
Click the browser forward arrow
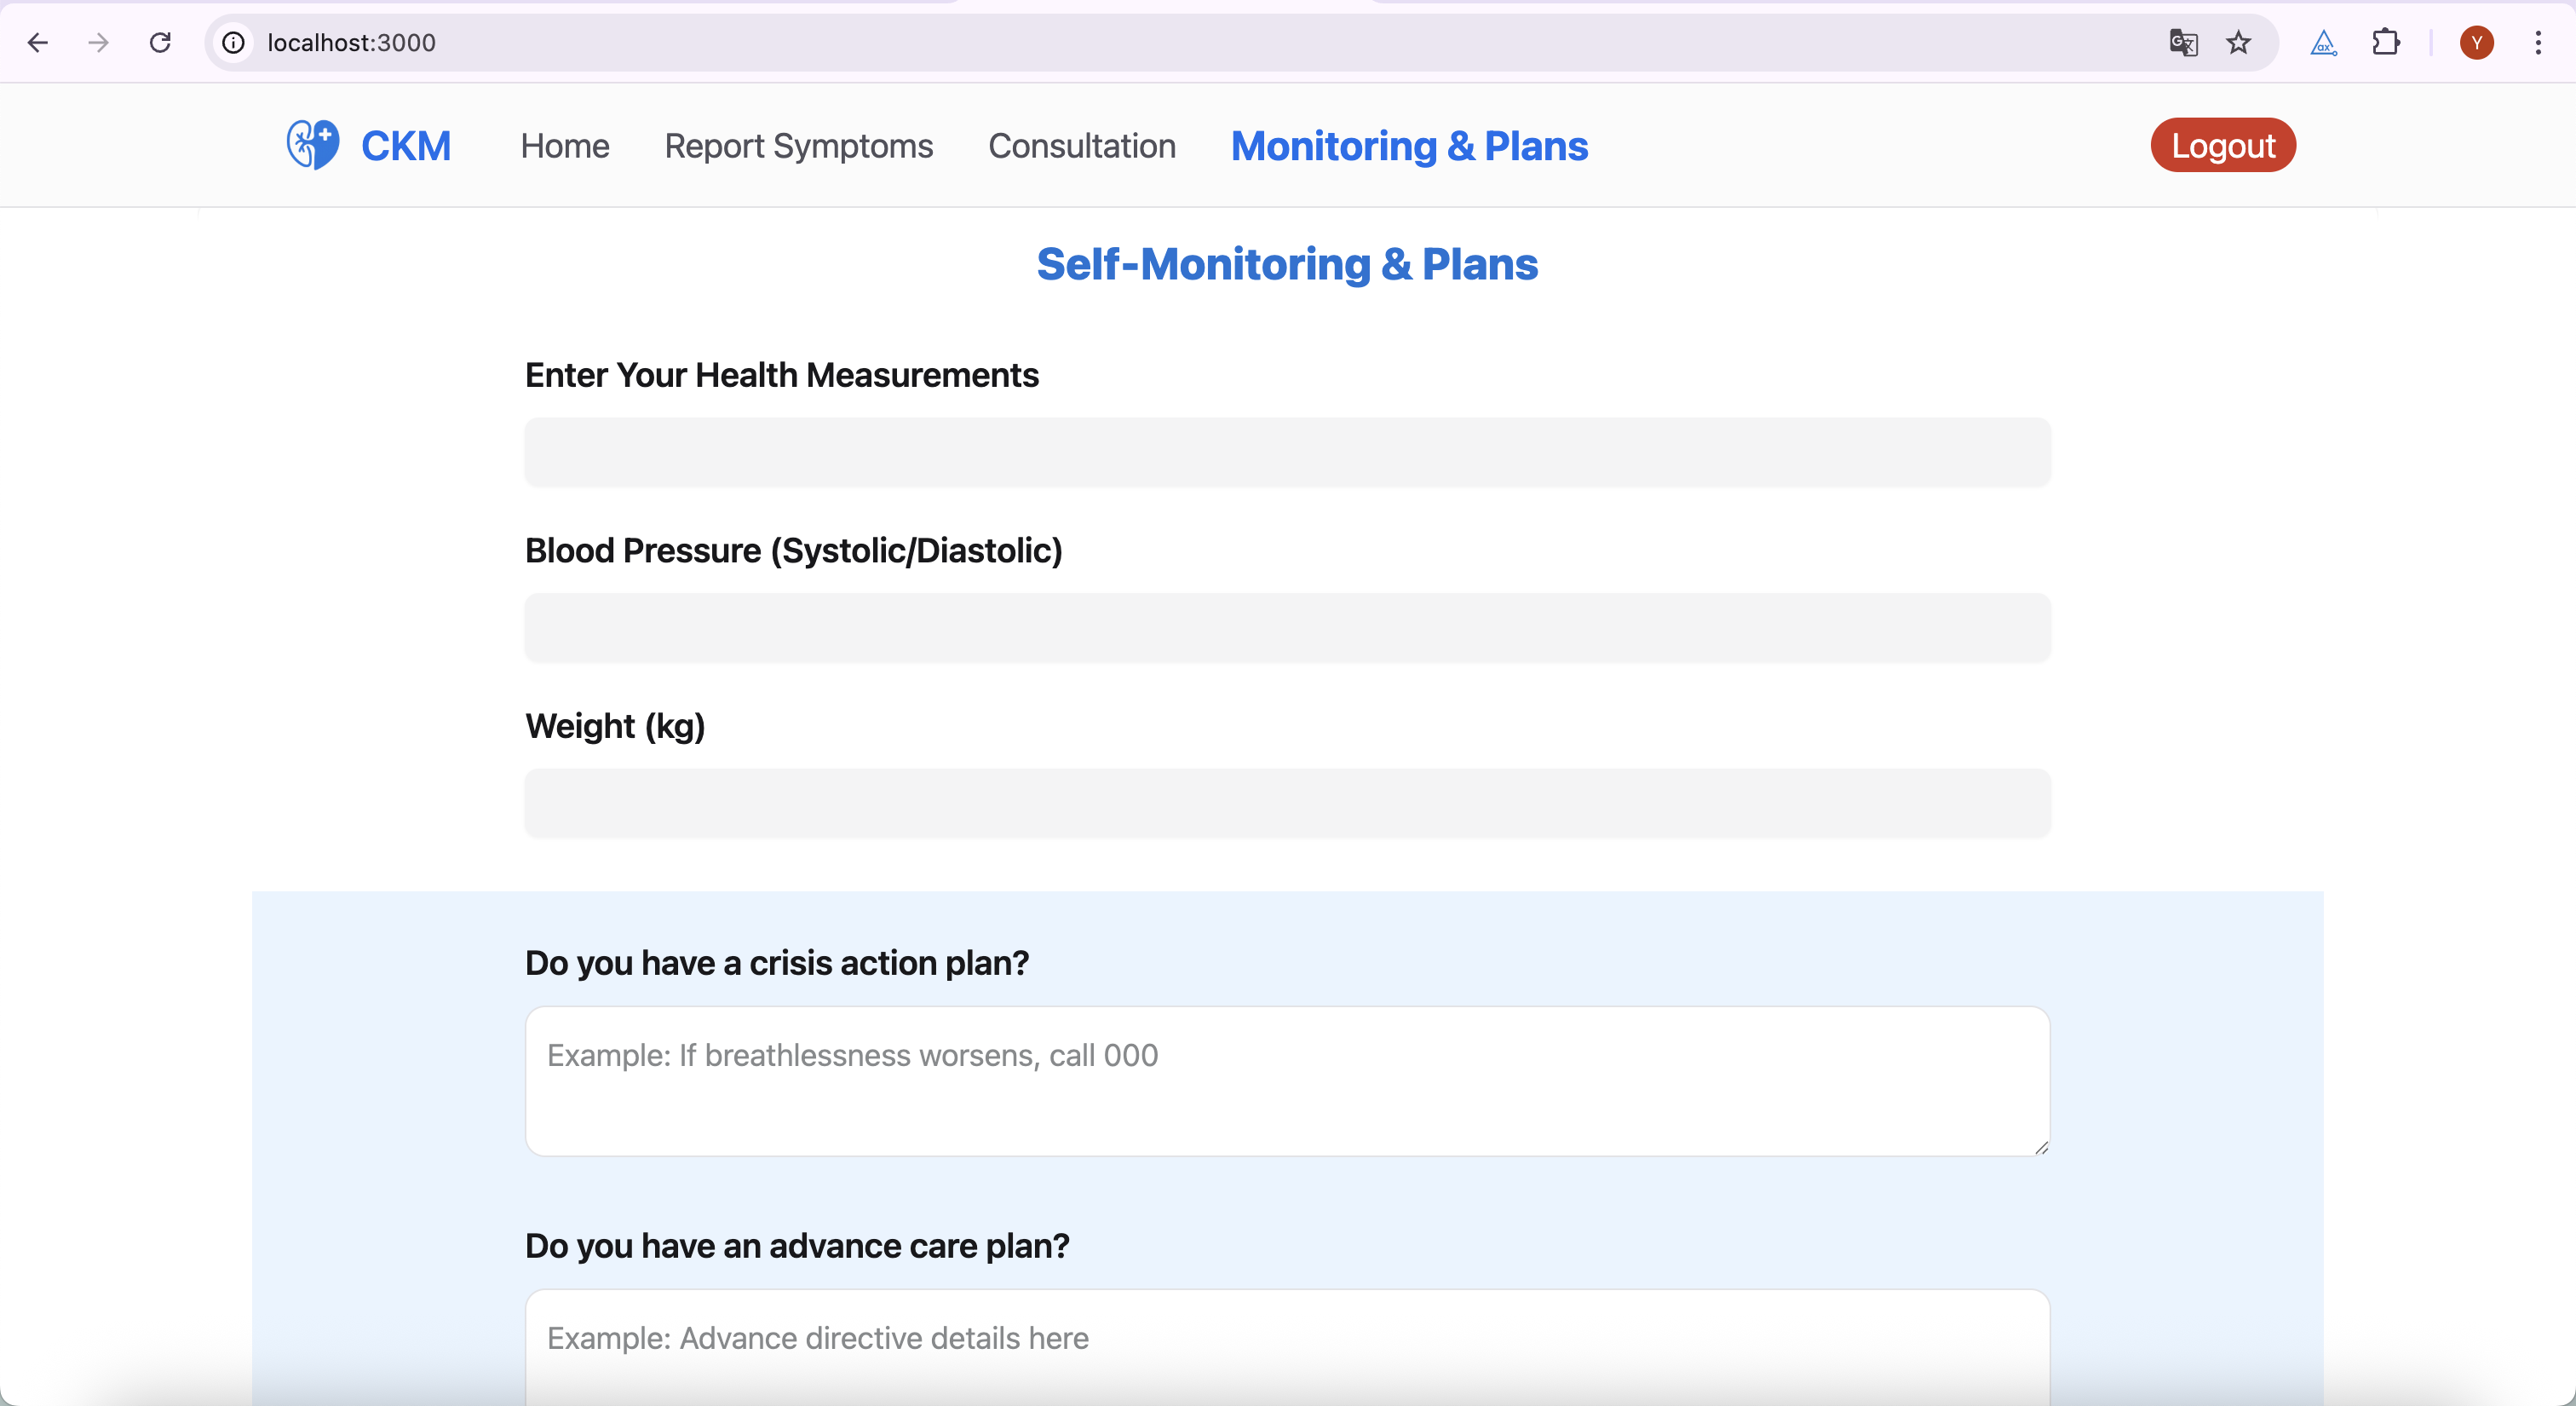coord(98,42)
